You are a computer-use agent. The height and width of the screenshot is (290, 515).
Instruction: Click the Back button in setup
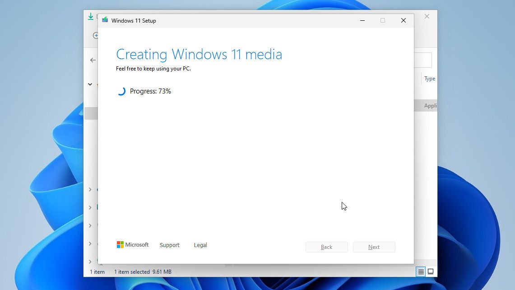pyautogui.click(x=326, y=247)
